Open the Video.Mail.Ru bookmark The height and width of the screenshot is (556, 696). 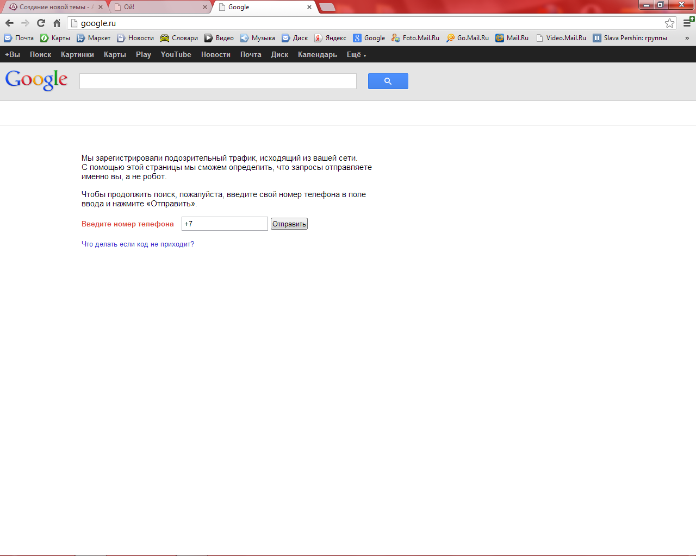tap(561, 38)
